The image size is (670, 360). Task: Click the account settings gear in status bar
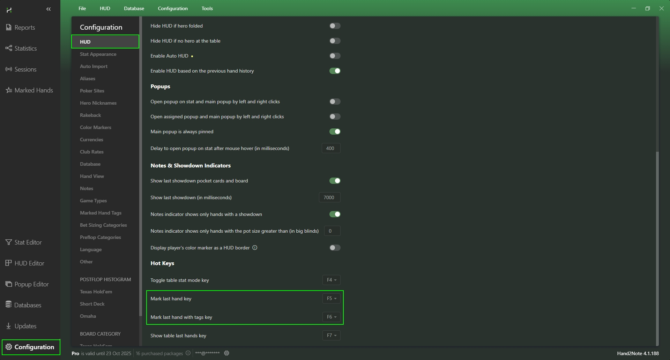click(x=226, y=353)
